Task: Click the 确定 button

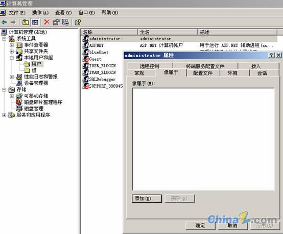Action: point(200,225)
